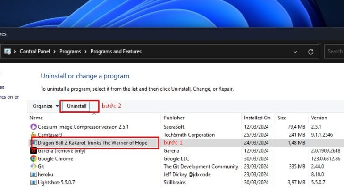Click the Git program icon
This screenshot has height=188, width=344.
pos(34,166)
